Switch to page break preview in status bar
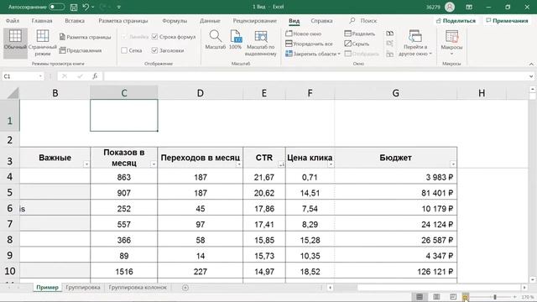Image resolution: width=537 pixels, height=302 pixels. 453,296
